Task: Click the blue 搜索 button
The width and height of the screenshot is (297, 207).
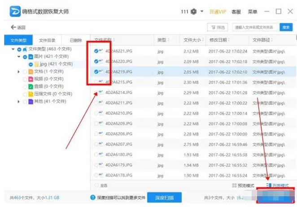Action: (x=286, y=27)
